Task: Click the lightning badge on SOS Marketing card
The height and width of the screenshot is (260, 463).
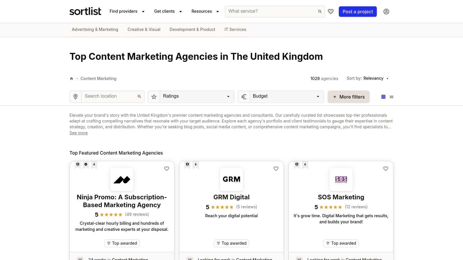Action: pyautogui.click(x=305, y=165)
